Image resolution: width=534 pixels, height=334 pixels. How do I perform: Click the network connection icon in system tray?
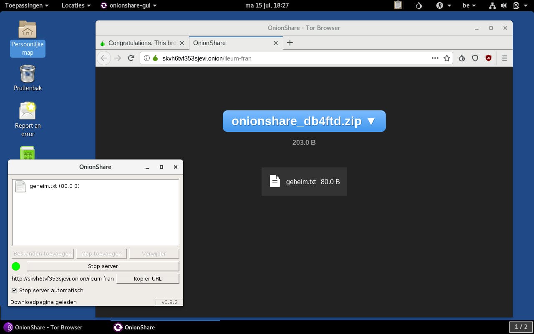coord(493,5)
